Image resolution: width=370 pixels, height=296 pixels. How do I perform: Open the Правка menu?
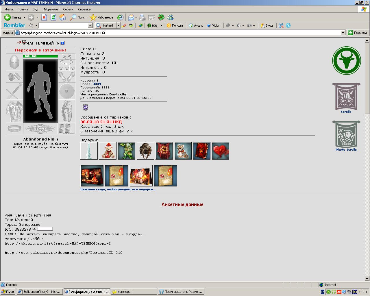pyautogui.click(x=23, y=9)
